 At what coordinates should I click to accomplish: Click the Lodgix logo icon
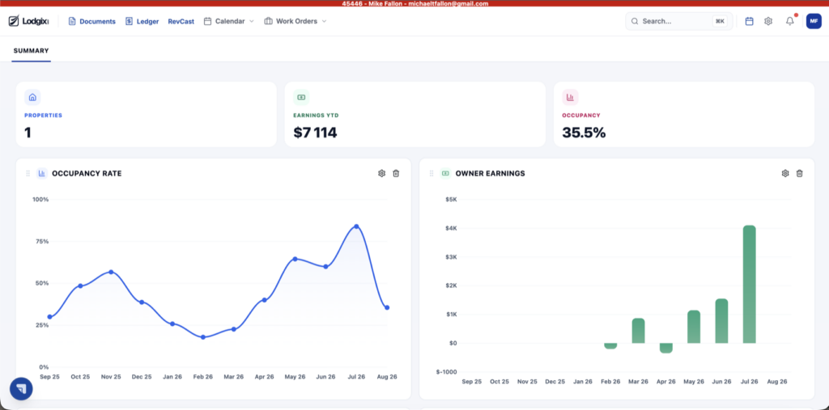pos(14,21)
